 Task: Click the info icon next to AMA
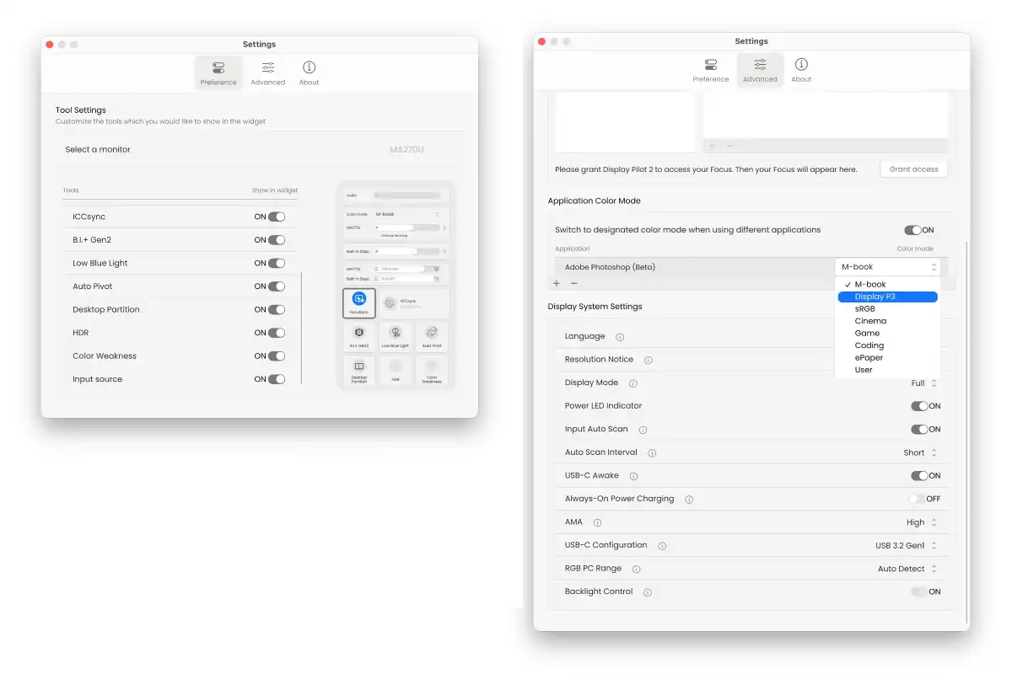(x=597, y=523)
